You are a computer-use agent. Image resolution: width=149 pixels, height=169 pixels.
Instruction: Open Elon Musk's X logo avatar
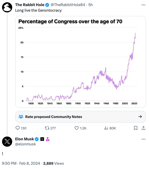point(7,142)
